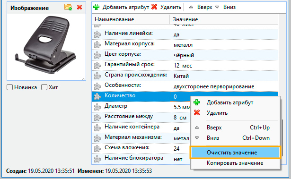Screen dimensions: 291x179
Task: Click red X icon in context menu
Action: 197,112
